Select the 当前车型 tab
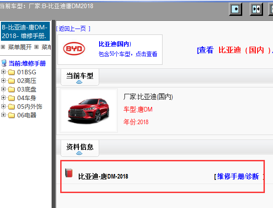 pyautogui.click(x=80, y=77)
